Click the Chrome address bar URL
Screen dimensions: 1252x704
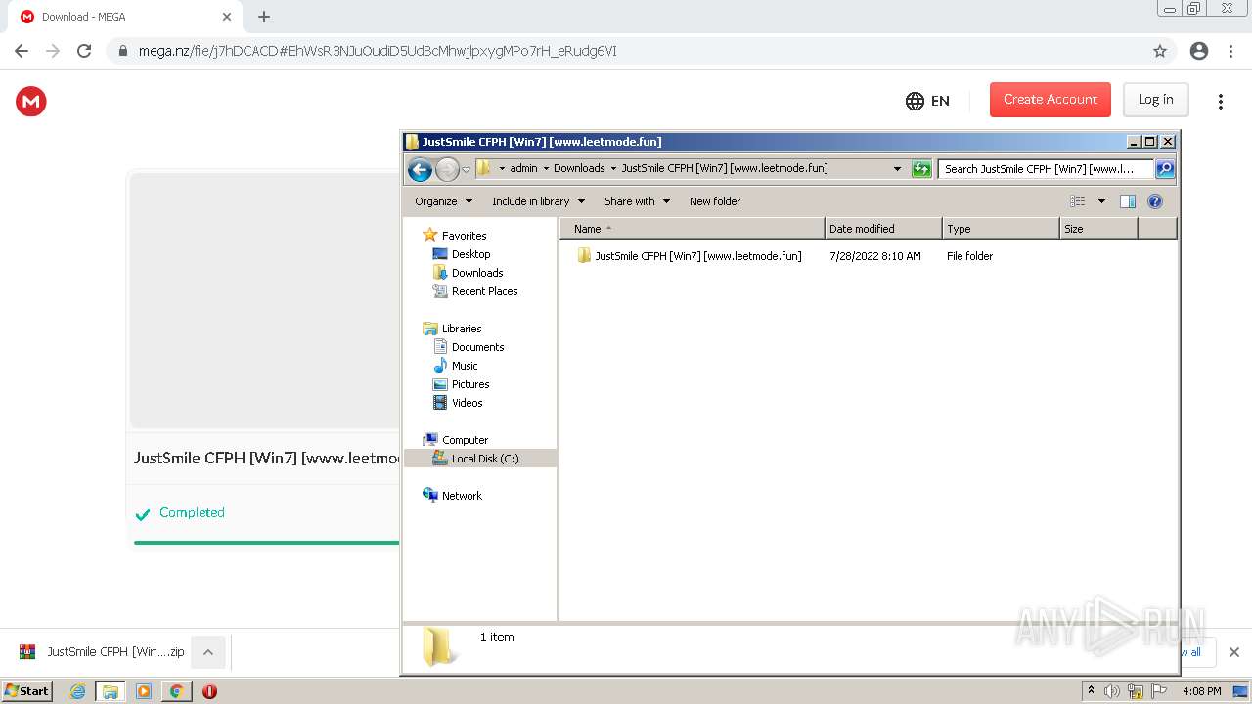[x=378, y=51]
